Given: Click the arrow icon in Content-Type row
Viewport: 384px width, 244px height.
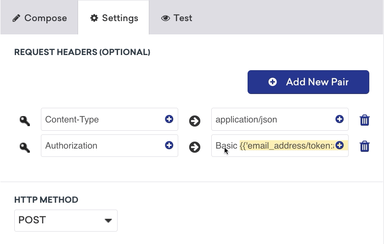Looking at the screenshot, I should tap(195, 121).
